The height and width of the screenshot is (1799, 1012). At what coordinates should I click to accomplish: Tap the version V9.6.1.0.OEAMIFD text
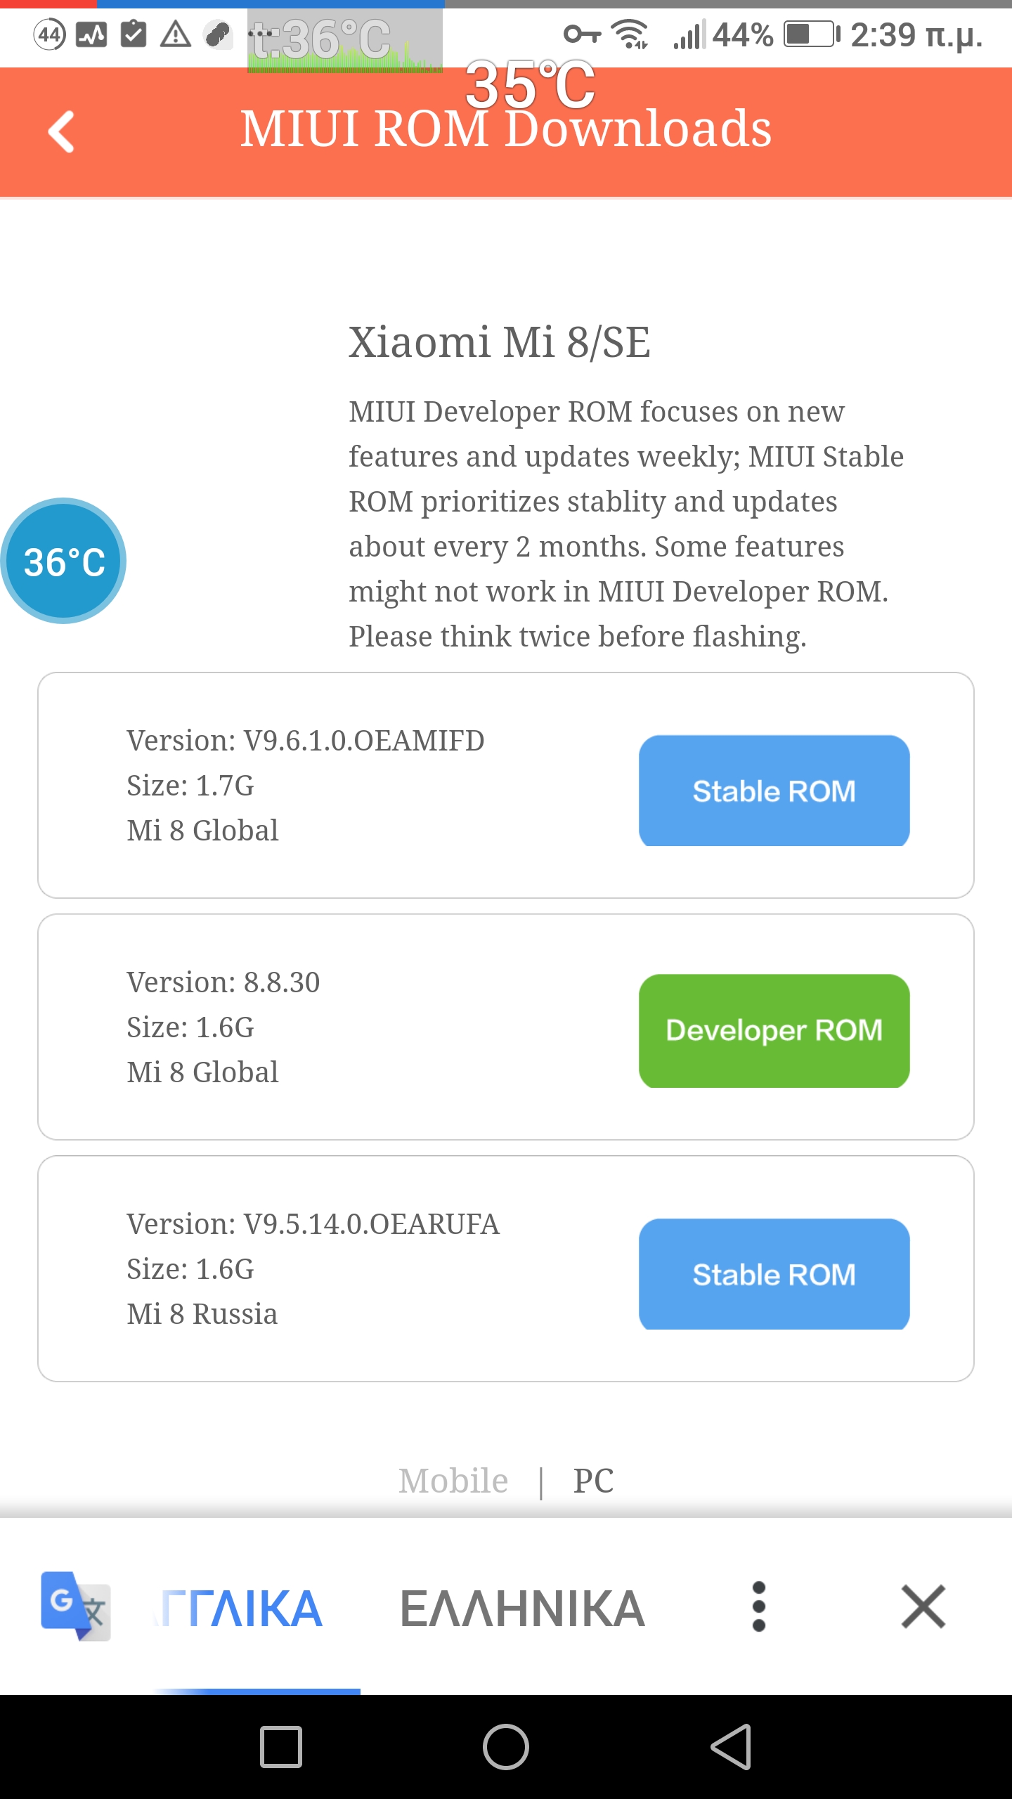point(306,741)
